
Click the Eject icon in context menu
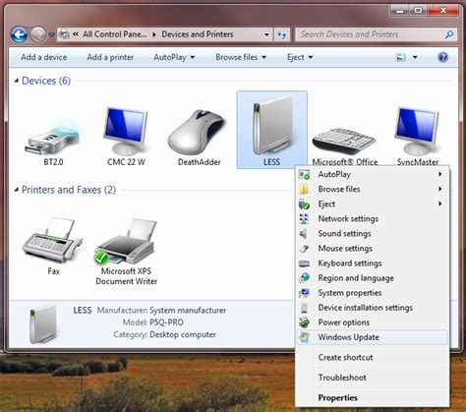tap(304, 205)
